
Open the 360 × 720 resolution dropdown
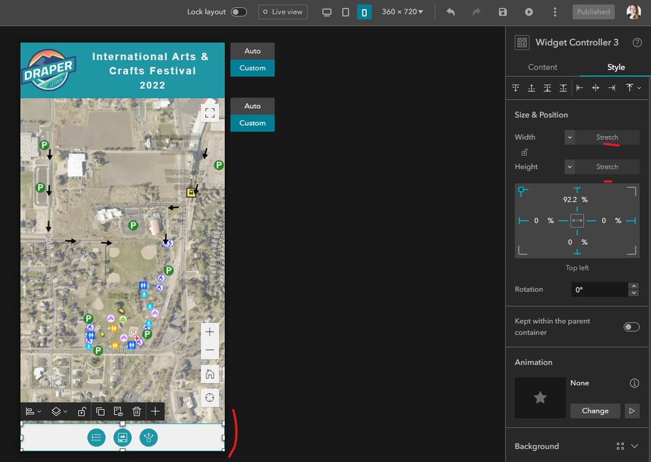402,12
